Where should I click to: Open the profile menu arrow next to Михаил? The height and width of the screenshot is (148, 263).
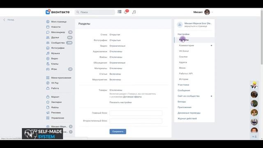tap(212, 12)
